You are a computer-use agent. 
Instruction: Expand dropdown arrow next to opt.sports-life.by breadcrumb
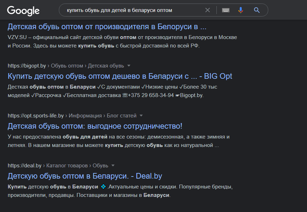(x=141, y=116)
